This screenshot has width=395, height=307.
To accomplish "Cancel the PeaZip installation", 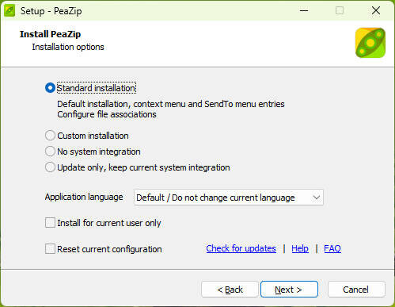I will 356,290.
